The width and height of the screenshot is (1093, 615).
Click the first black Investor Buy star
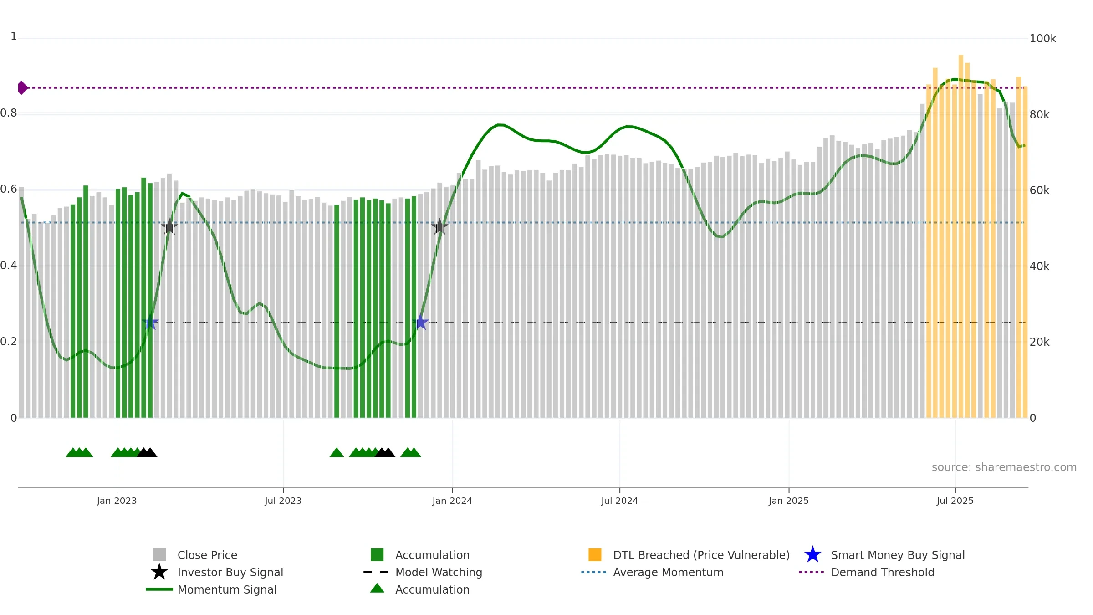169,226
